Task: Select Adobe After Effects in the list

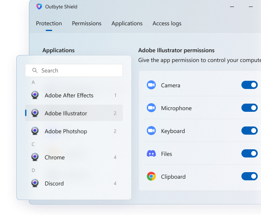Action: tap(74, 95)
